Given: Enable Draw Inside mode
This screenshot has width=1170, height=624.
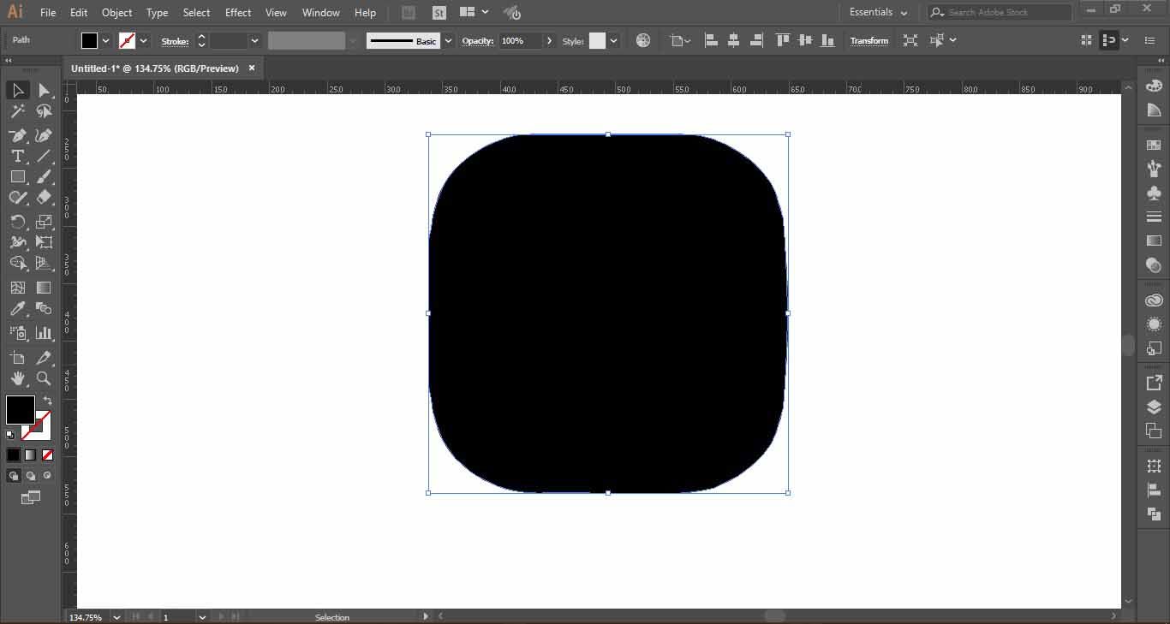Looking at the screenshot, I should [x=47, y=476].
